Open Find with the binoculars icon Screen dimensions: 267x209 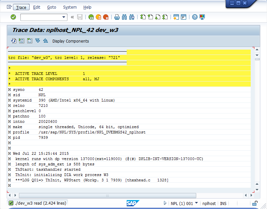point(124,17)
